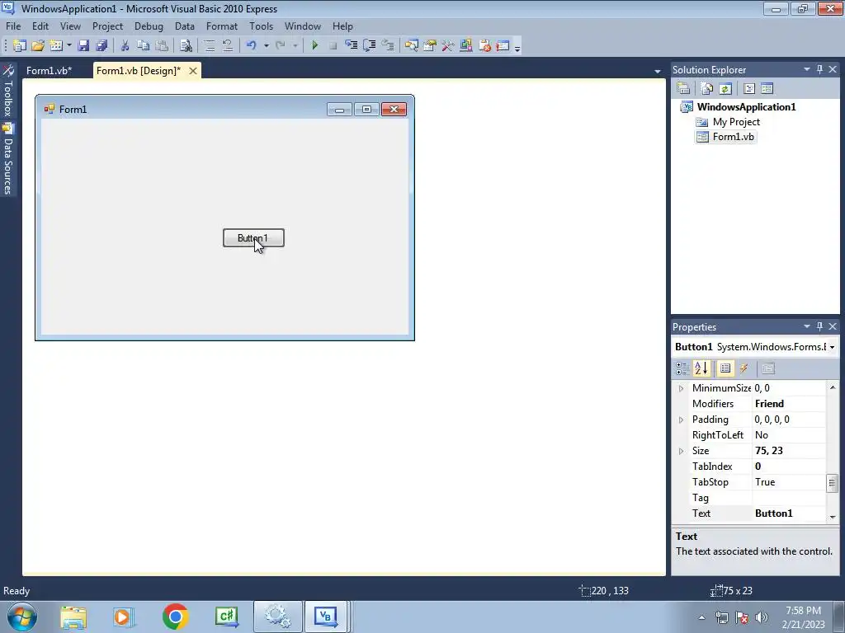Screen dimensions: 845x633
Task: Pin toggle for Solution Explorer panel
Action: [x=819, y=69]
